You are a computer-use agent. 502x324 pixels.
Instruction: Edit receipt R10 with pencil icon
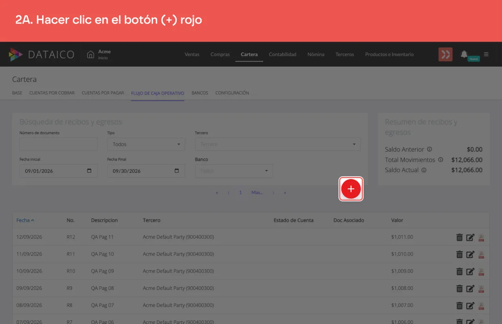[x=470, y=271]
